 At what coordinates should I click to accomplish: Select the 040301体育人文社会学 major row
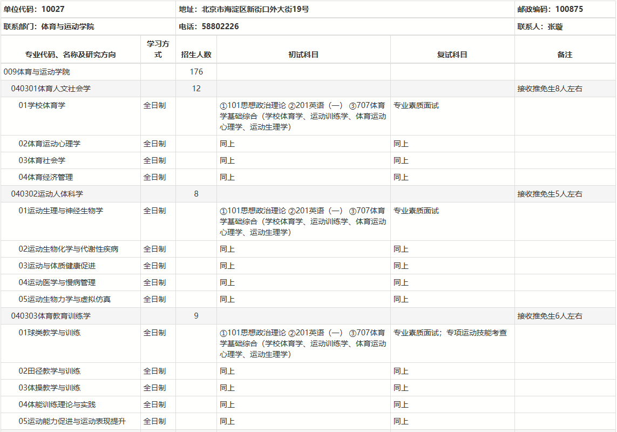point(51,89)
